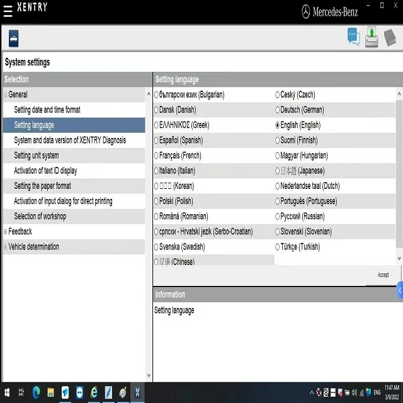Launch Internet Explorer from the taskbar
Screen dimensions: 403x403
pyautogui.click(x=94, y=392)
